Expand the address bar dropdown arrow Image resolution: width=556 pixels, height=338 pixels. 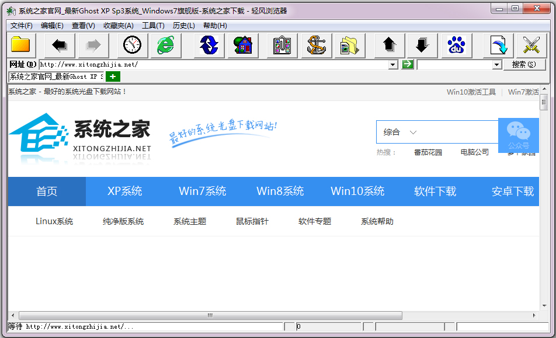(392, 64)
